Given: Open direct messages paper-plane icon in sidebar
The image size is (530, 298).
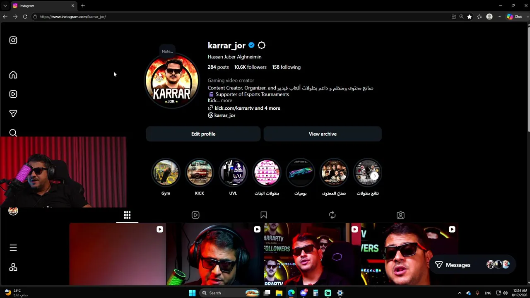Looking at the screenshot, I should click(13, 113).
